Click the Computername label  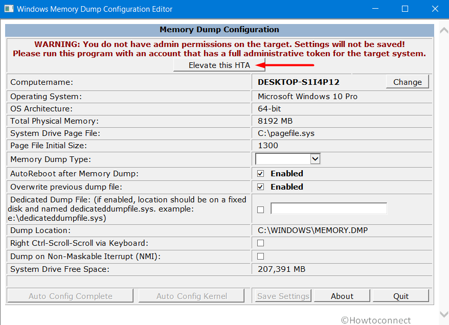(41, 82)
